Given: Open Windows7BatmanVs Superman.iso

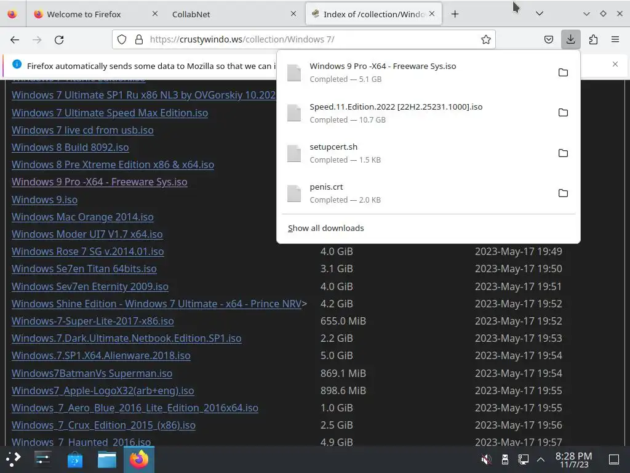Looking at the screenshot, I should coord(92,373).
